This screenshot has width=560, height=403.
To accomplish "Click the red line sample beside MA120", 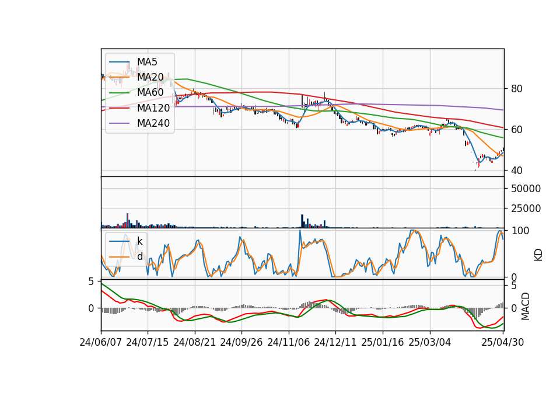I will [x=119, y=108].
